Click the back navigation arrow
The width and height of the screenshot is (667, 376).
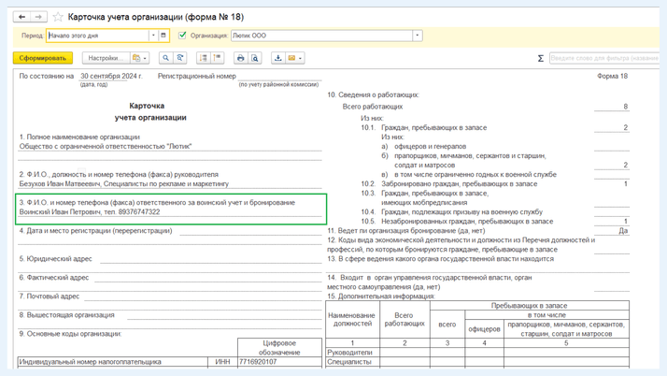point(22,17)
